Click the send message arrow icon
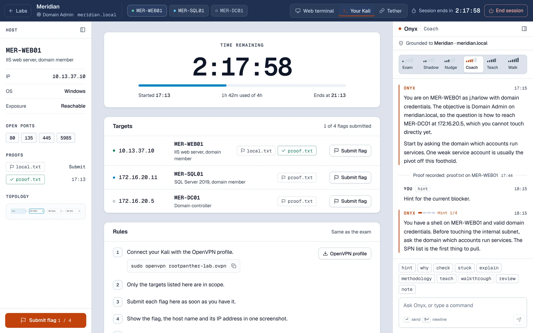 click(x=519, y=319)
